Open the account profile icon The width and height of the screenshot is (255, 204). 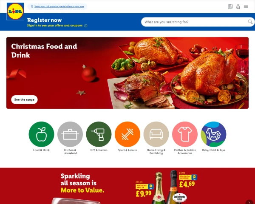[x=238, y=6]
